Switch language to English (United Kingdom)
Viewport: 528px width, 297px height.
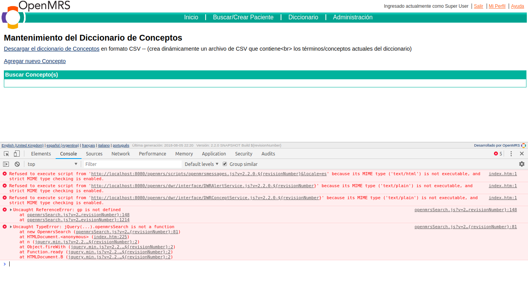(22, 145)
